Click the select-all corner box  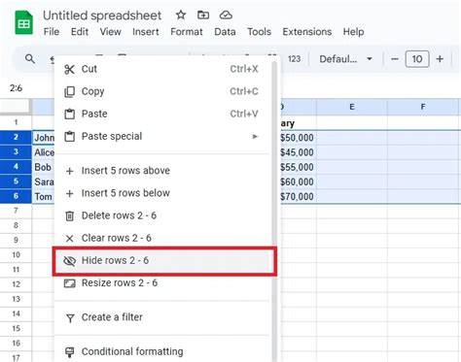point(16,107)
